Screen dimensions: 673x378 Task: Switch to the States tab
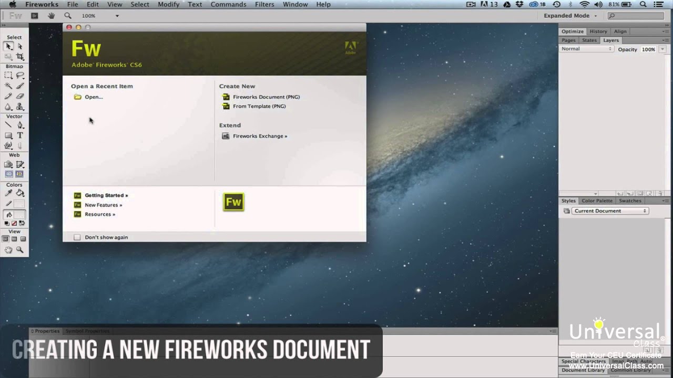point(589,40)
